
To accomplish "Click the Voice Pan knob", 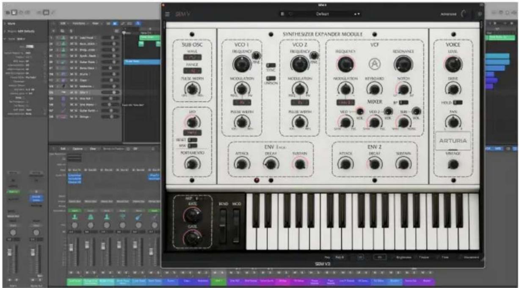I will click(x=453, y=122).
